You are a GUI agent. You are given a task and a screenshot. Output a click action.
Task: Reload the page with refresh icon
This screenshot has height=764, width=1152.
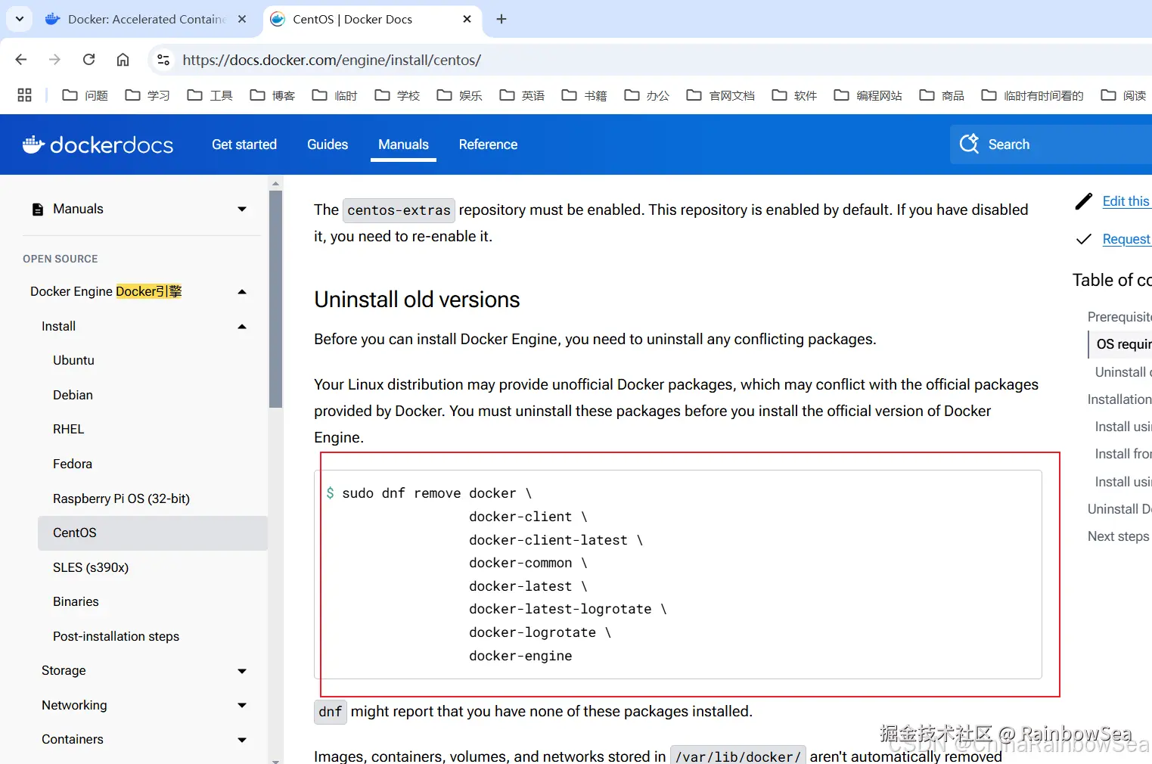[88, 60]
